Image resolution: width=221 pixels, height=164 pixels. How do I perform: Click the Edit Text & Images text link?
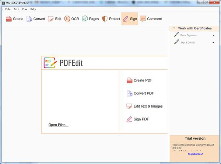click(x=148, y=107)
